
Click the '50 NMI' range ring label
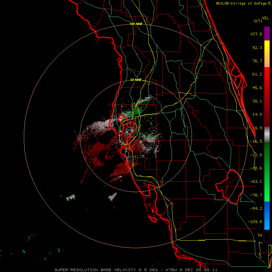[136, 80]
